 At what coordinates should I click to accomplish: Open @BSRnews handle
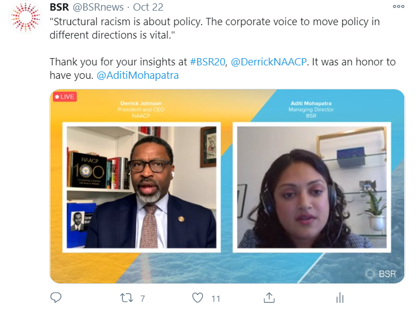[98, 7]
